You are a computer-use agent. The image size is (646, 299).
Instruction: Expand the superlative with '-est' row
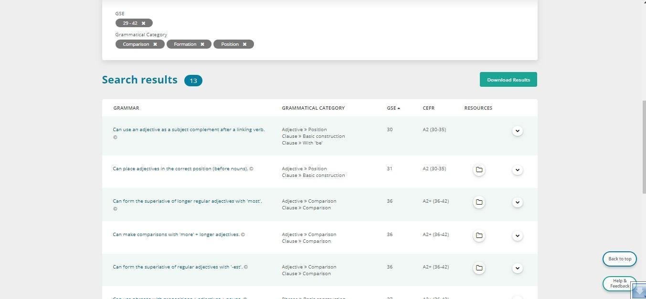517,268
